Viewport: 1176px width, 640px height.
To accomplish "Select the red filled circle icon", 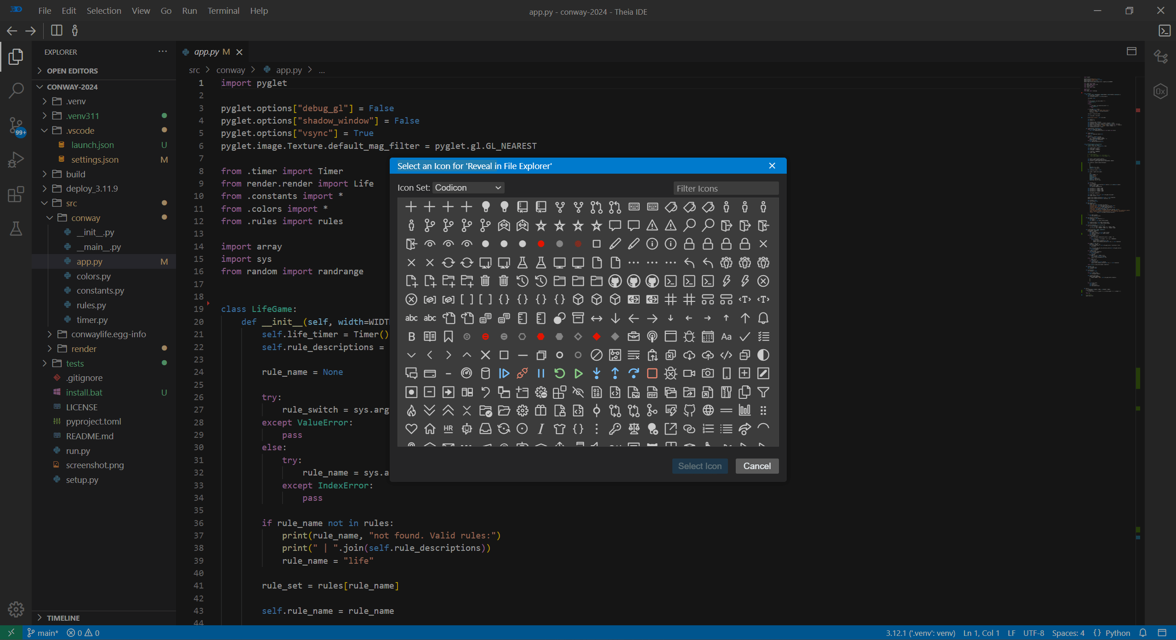I will [x=540, y=244].
